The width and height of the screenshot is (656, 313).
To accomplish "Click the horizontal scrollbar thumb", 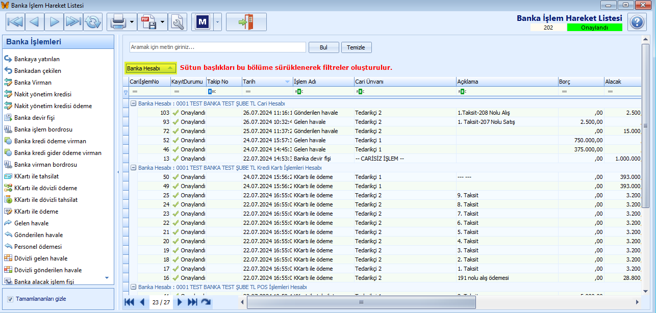I will [x=361, y=302].
